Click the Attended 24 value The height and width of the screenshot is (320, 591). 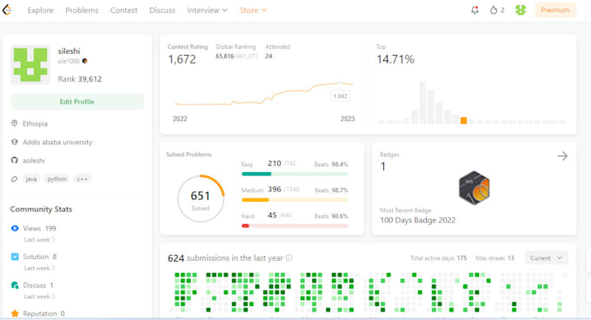269,57
